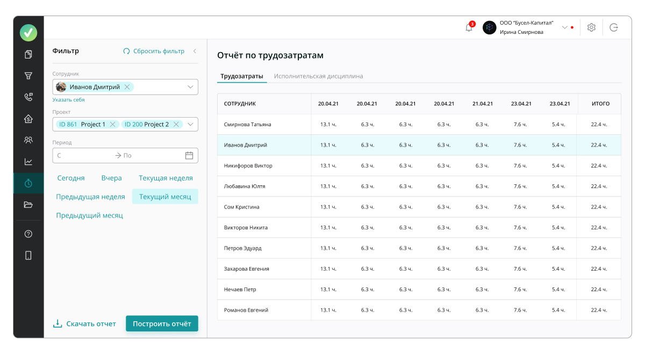Open the phone calls sidebar icon

tap(28, 97)
